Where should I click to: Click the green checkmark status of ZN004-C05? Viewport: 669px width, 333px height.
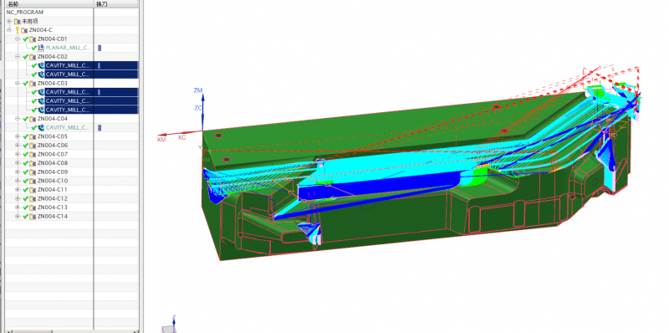point(26,136)
